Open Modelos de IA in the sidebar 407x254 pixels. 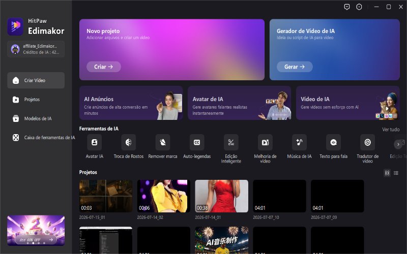pos(36,118)
